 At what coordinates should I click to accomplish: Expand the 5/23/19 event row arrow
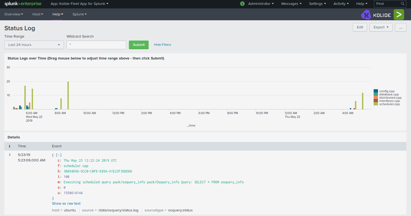10,155
